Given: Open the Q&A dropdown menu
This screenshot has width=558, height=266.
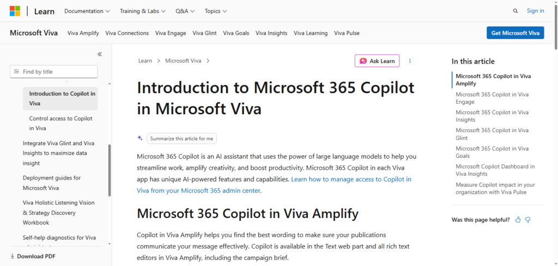Looking at the screenshot, I should 185,11.
